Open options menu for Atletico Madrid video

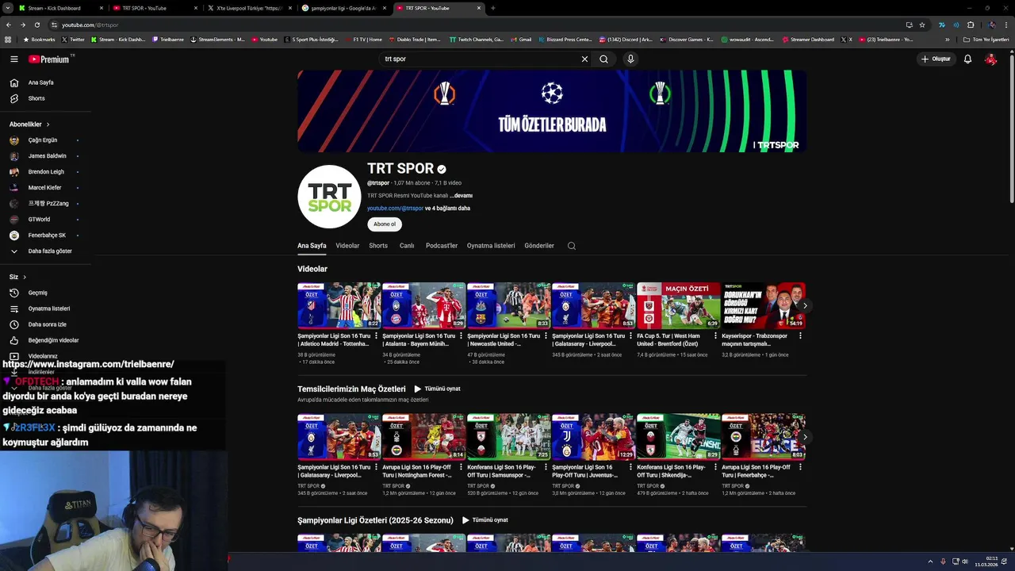coord(376,335)
